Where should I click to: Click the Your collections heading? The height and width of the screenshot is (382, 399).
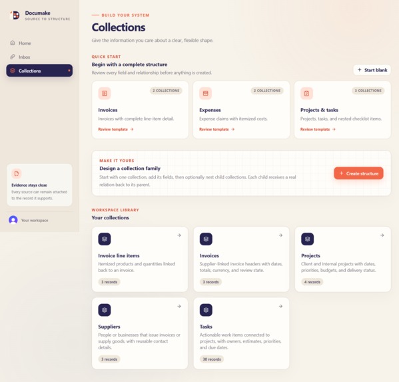click(110, 218)
